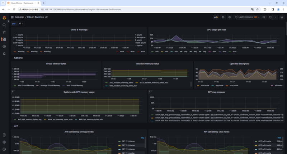Open the Help question mark icon
Image resolution: width=287 pixels, height=154 pixels.
(4, 149)
